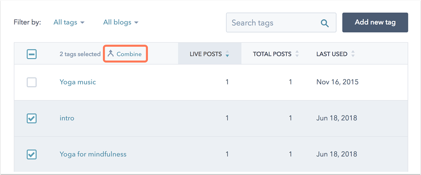
Task: Click the Combine merge icon
Action: (x=111, y=54)
